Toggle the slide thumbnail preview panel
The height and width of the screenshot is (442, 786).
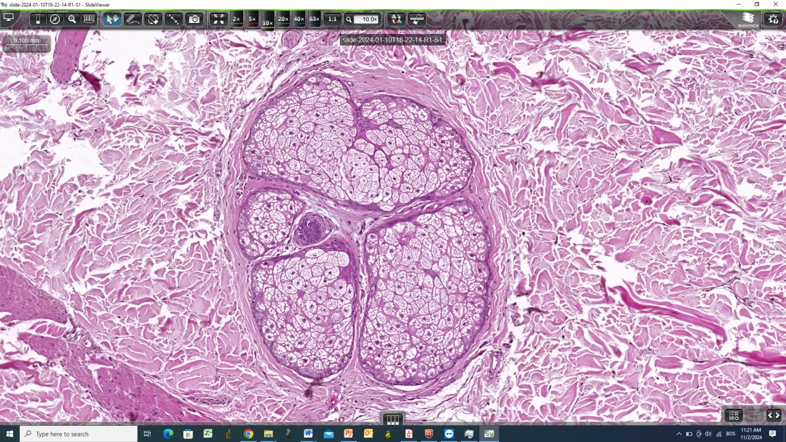point(38,19)
